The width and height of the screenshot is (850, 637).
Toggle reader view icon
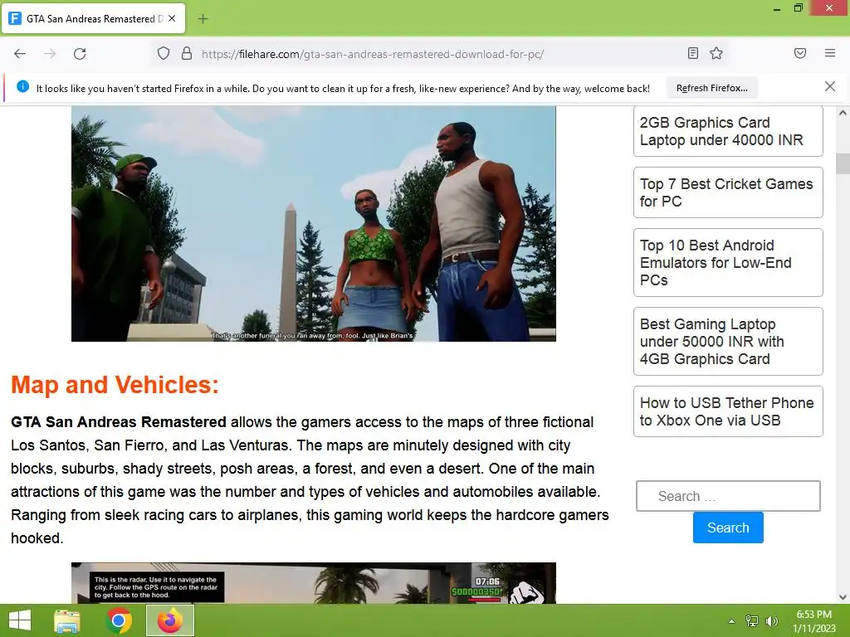point(693,53)
